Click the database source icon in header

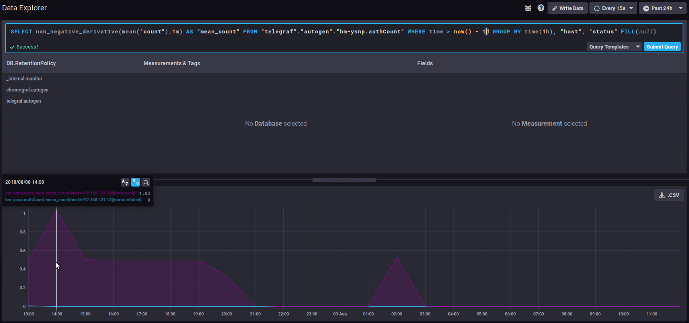pyautogui.click(x=528, y=8)
